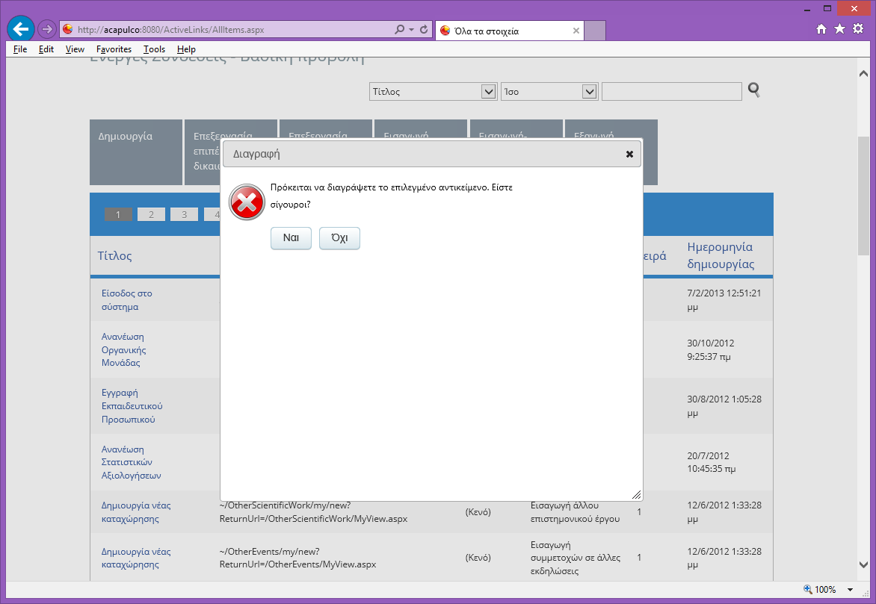Open the Favorites star icon
Screen dimensions: 876x604
pyautogui.click(x=839, y=29)
